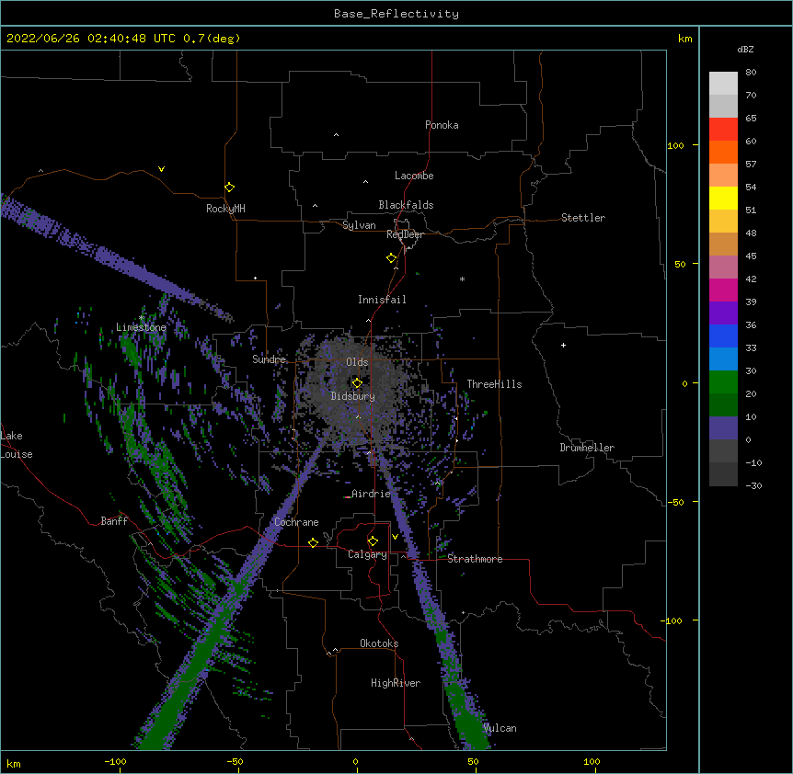
Task: Click the Sylvan label
Action: (359, 225)
